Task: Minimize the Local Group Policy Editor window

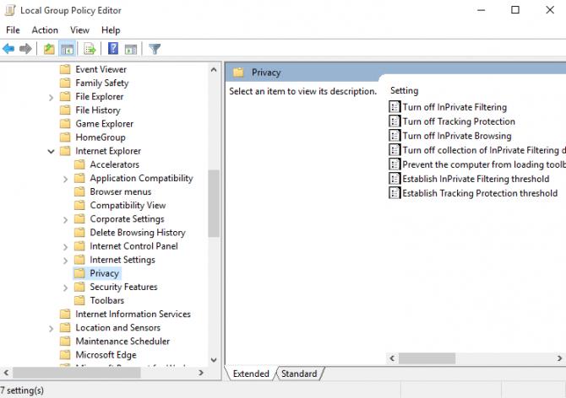Action: 481,10
